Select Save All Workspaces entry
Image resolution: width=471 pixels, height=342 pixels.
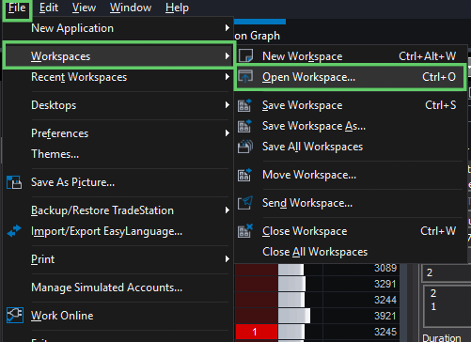(x=312, y=147)
